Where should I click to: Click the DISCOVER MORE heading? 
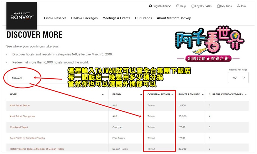[34, 35]
